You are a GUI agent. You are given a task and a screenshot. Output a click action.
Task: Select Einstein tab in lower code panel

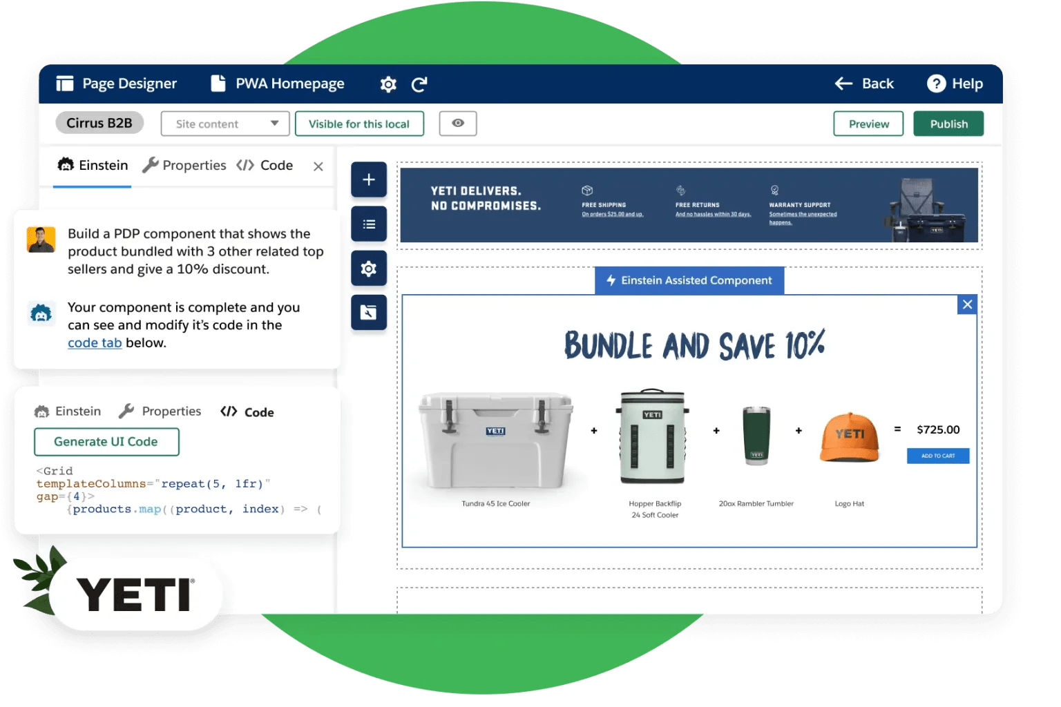tap(68, 411)
